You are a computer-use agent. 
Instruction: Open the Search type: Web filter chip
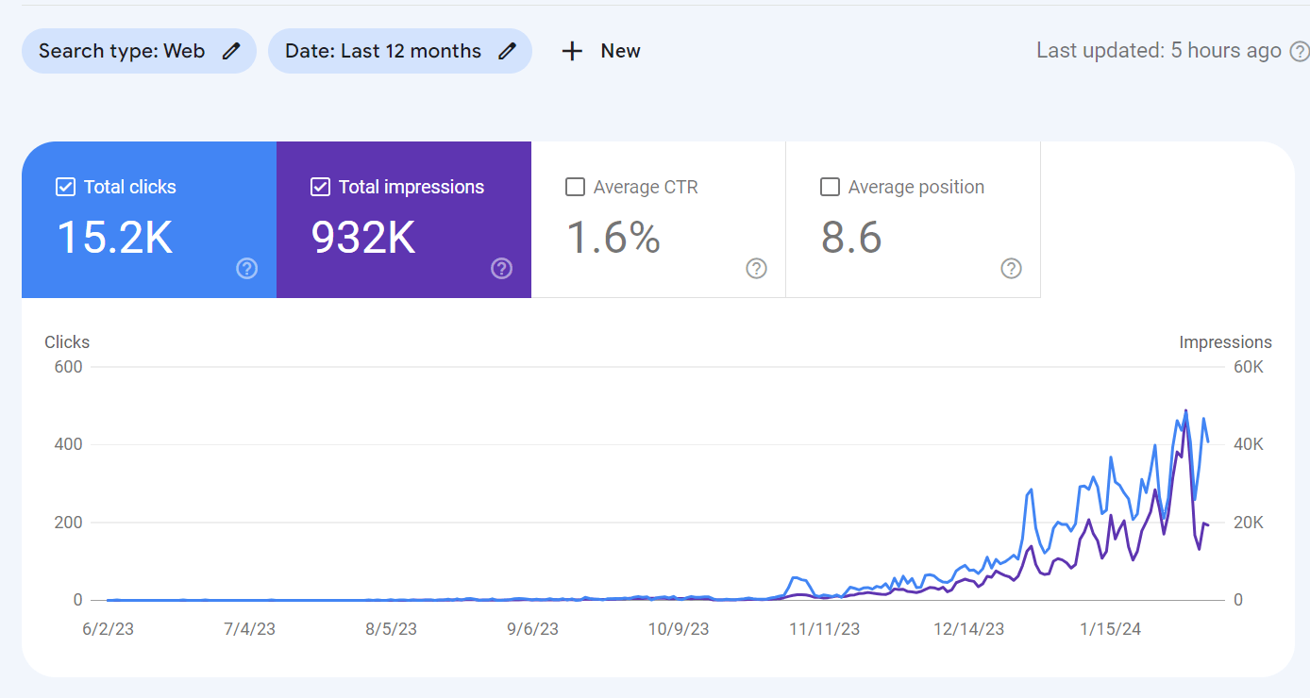click(122, 51)
